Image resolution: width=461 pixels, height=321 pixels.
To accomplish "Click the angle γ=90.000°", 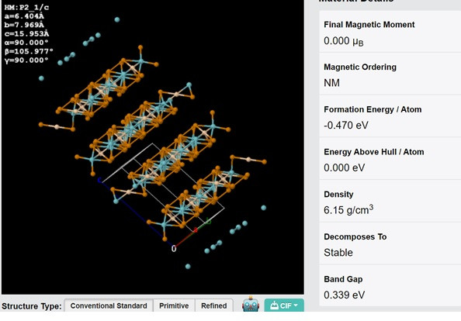I will (26, 60).
